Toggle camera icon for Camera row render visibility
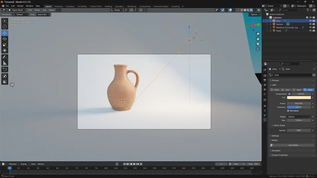 click(314, 24)
